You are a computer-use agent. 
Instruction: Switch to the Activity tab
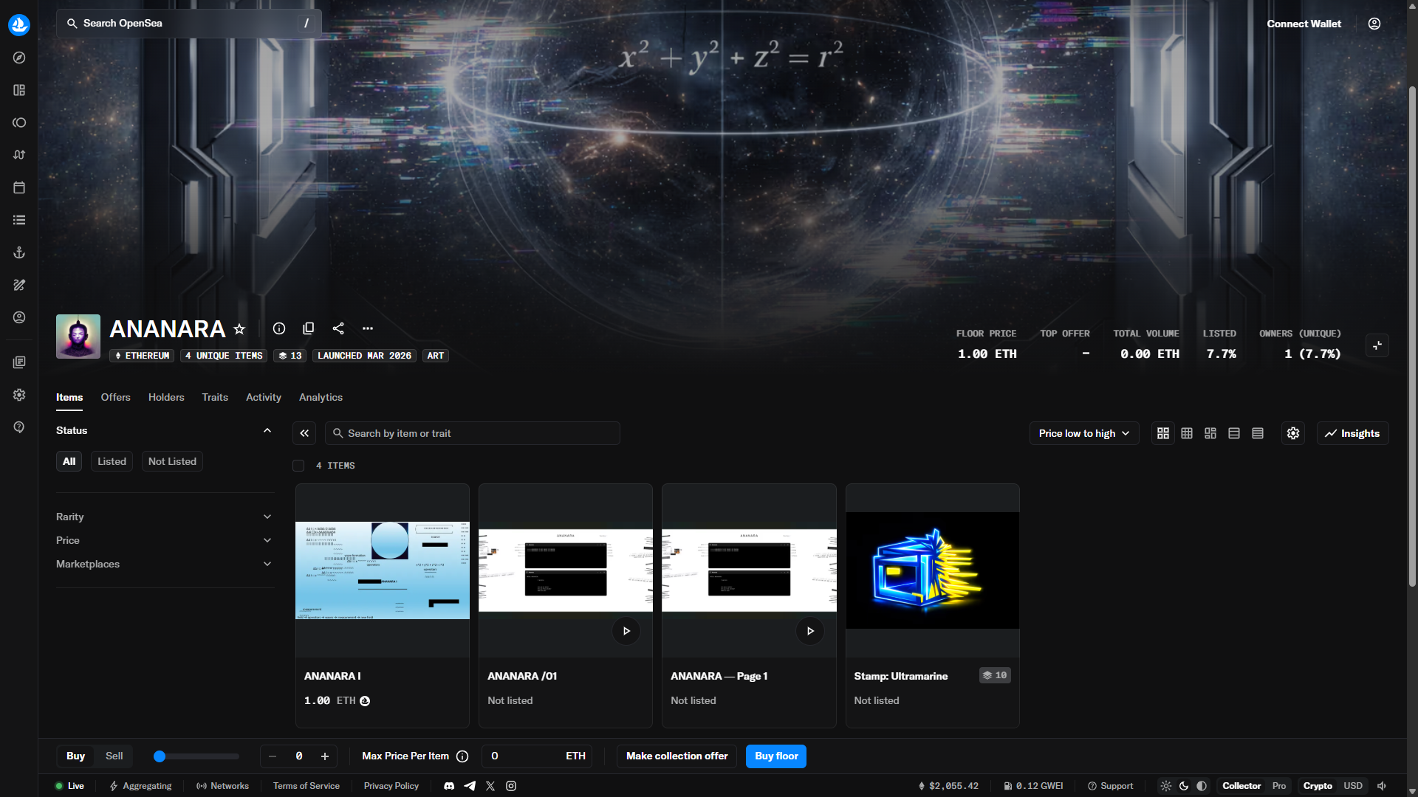[263, 397]
